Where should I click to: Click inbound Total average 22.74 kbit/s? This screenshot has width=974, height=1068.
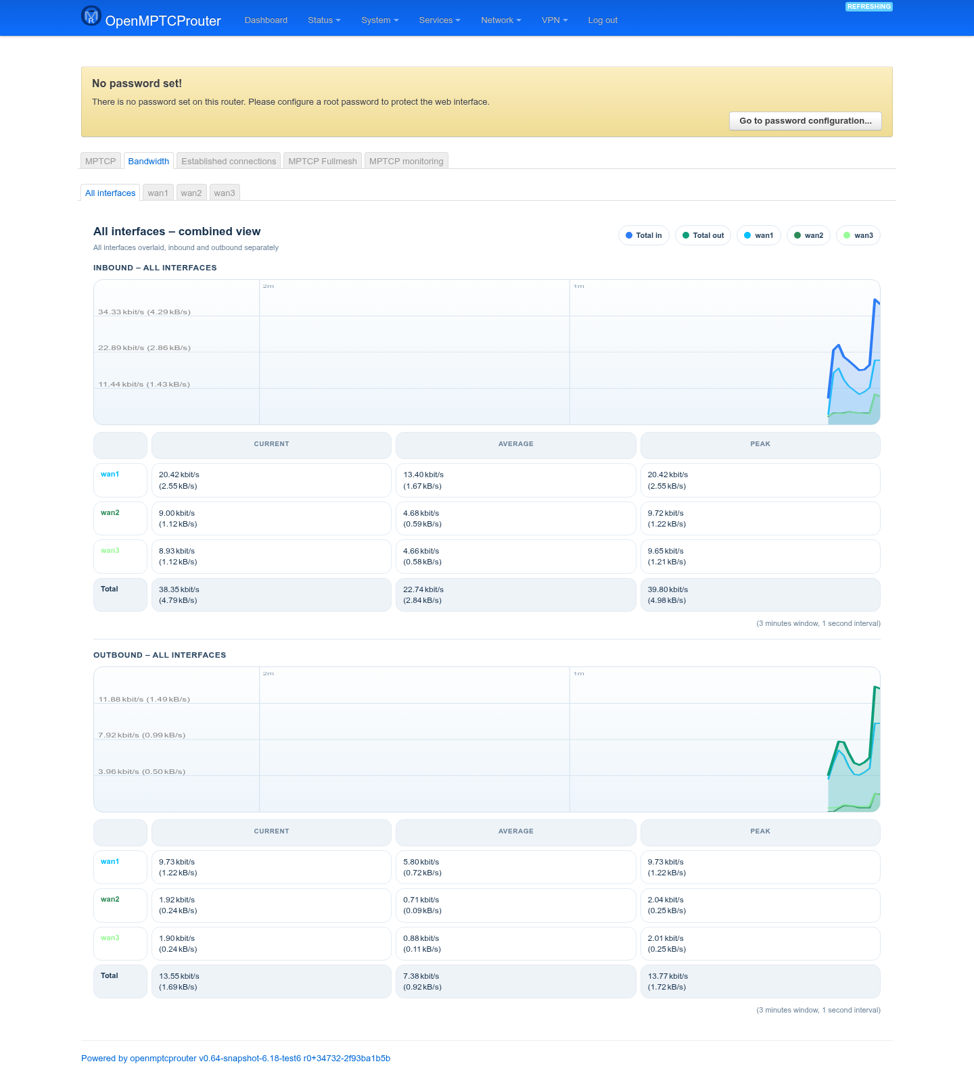[515, 595]
